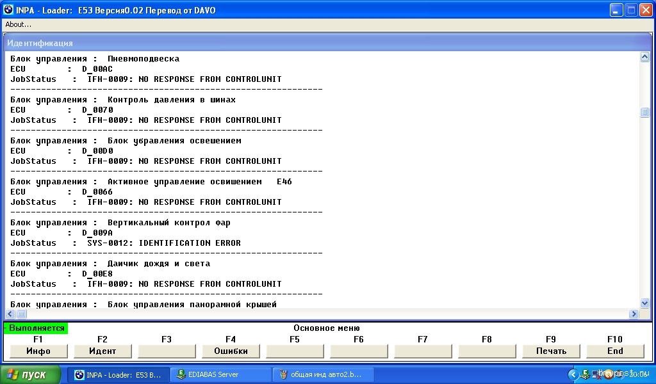Click the horizontal scrollbar right arrow
This screenshot has width=656, height=384.
(634, 314)
